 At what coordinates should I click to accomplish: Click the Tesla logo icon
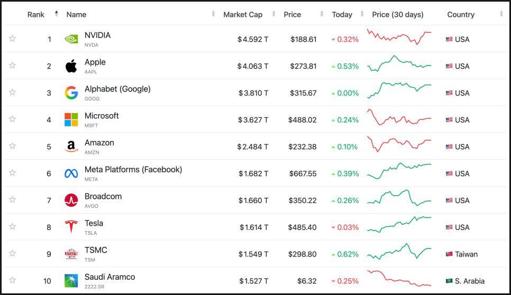tap(71, 227)
